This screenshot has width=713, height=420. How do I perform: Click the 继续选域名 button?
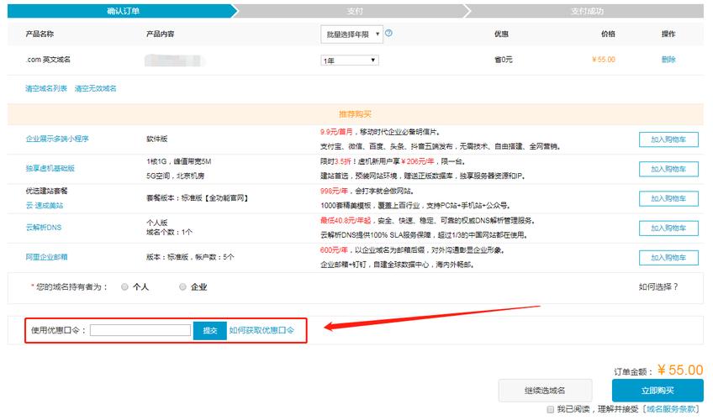tap(545, 391)
